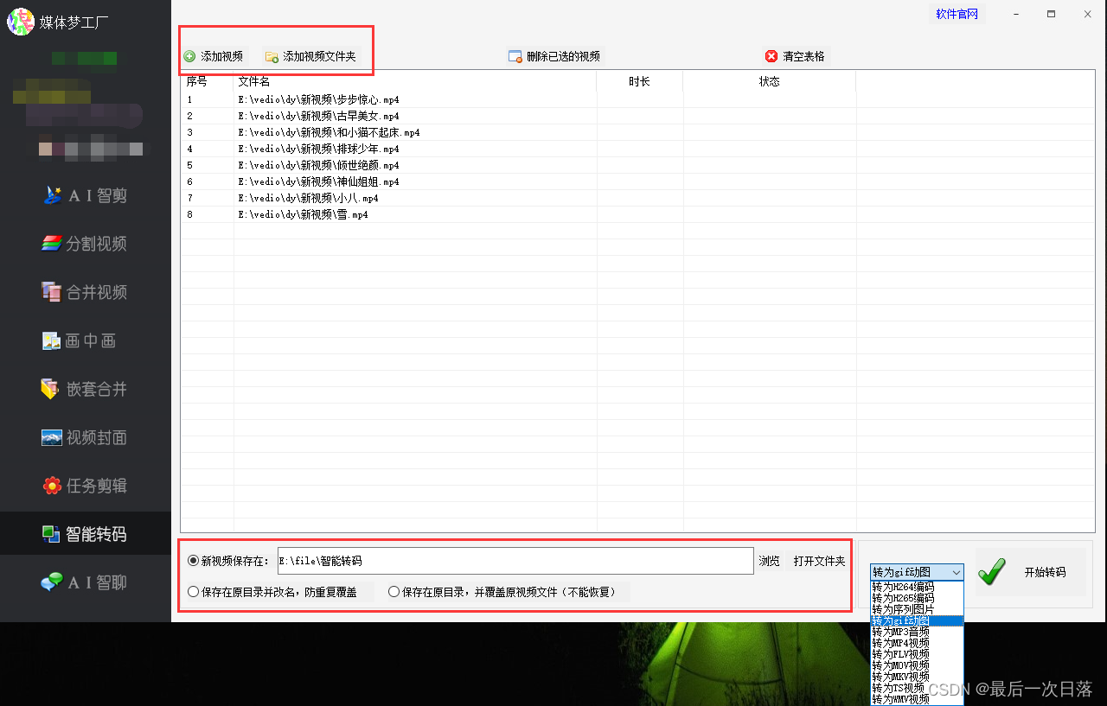This screenshot has width=1107, height=706.
Task: Select the row 排球少年.mp4
Action: pos(637,149)
